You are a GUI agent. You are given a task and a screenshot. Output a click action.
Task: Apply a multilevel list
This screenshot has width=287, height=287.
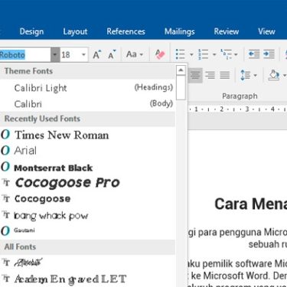click(226, 54)
